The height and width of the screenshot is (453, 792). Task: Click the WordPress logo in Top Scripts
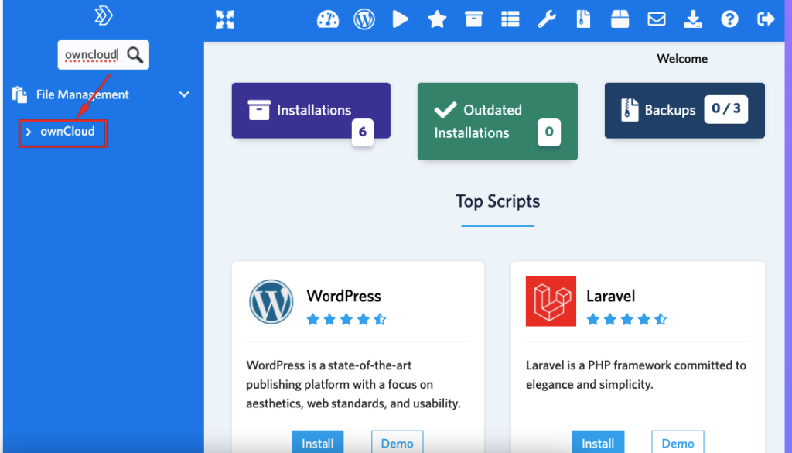click(271, 302)
